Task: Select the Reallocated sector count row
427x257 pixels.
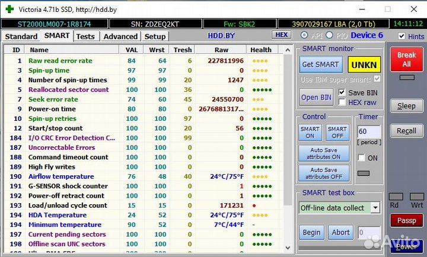Action: coord(68,90)
